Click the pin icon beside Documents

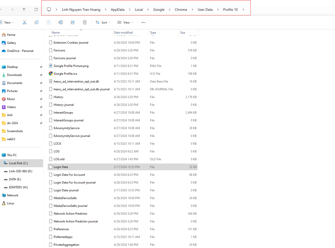pos(41,83)
